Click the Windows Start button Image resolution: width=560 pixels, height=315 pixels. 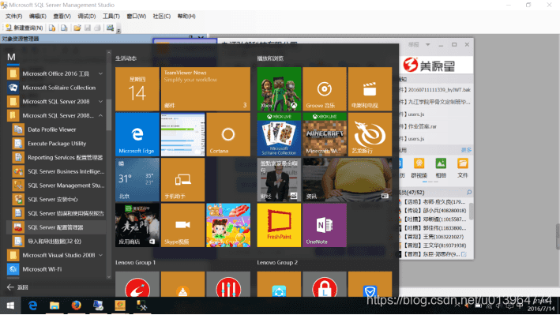10,306
